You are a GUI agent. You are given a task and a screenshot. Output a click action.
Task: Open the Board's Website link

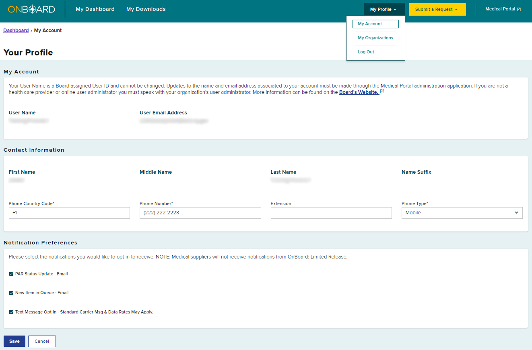[x=359, y=92]
